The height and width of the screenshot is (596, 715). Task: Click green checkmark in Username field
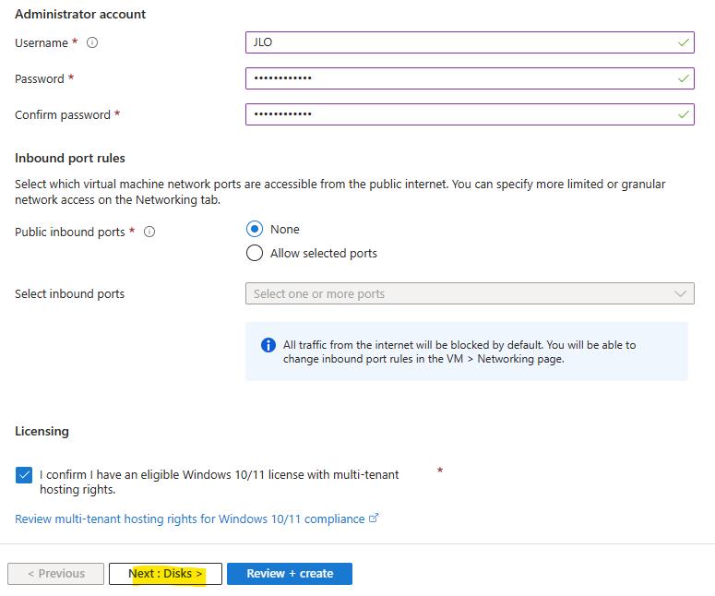[683, 42]
